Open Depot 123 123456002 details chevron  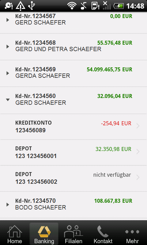coord(138,178)
